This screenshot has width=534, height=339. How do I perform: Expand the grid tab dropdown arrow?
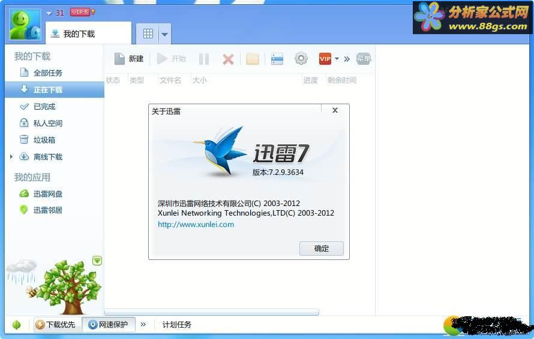pyautogui.click(x=165, y=34)
